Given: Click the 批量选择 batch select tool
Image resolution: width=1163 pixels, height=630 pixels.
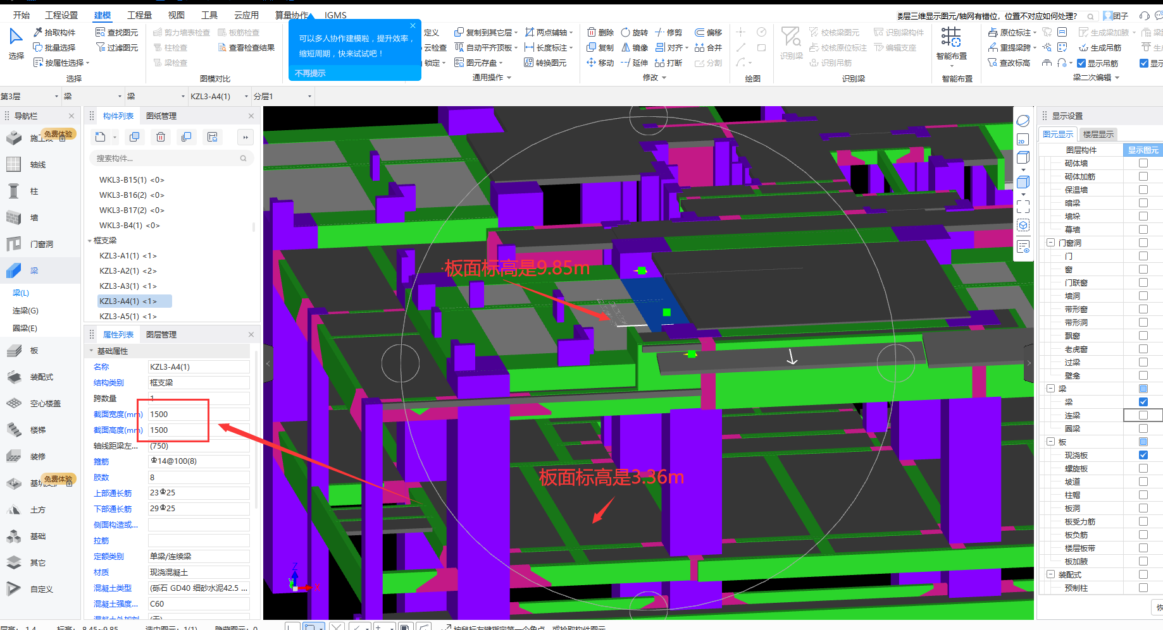Looking at the screenshot, I should pos(54,47).
